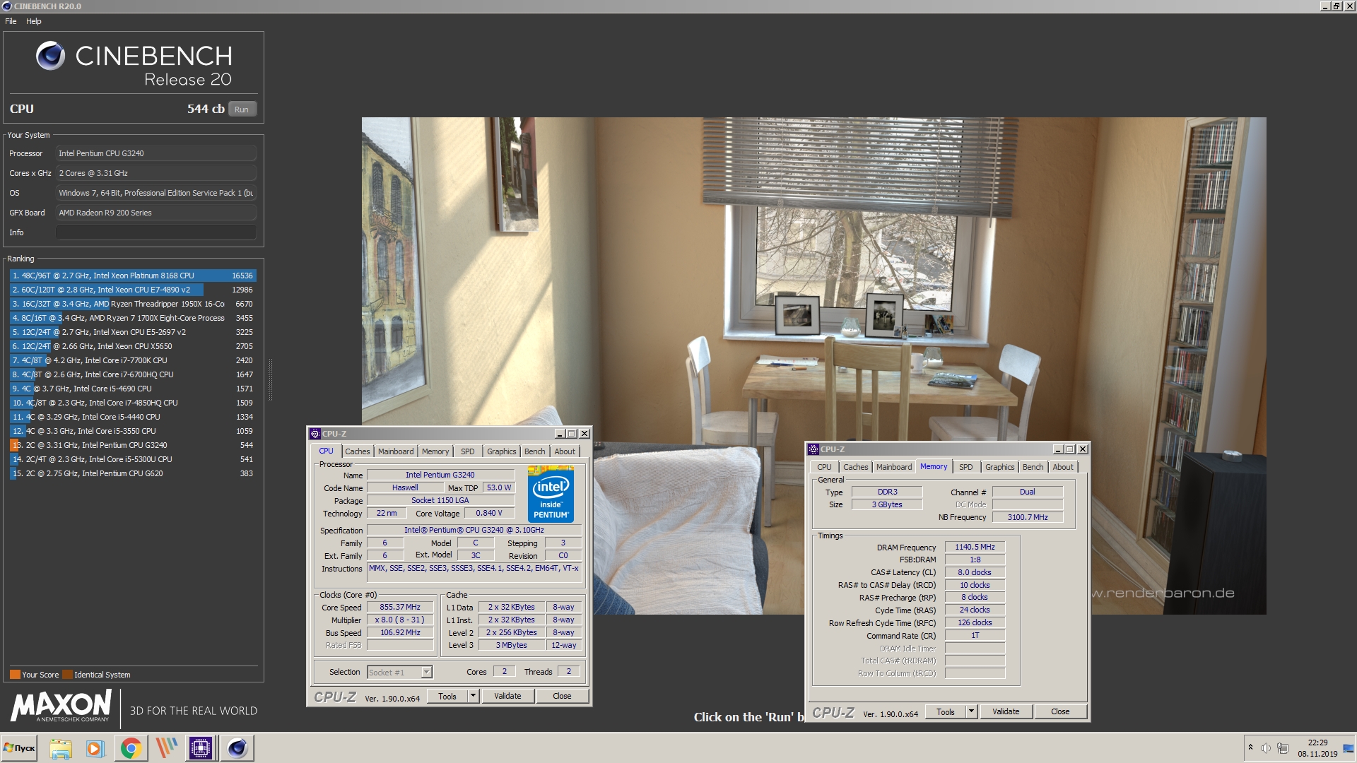Select ranking row Intel Pentium CPU G3240
The image size is (1357, 763).
132,445
